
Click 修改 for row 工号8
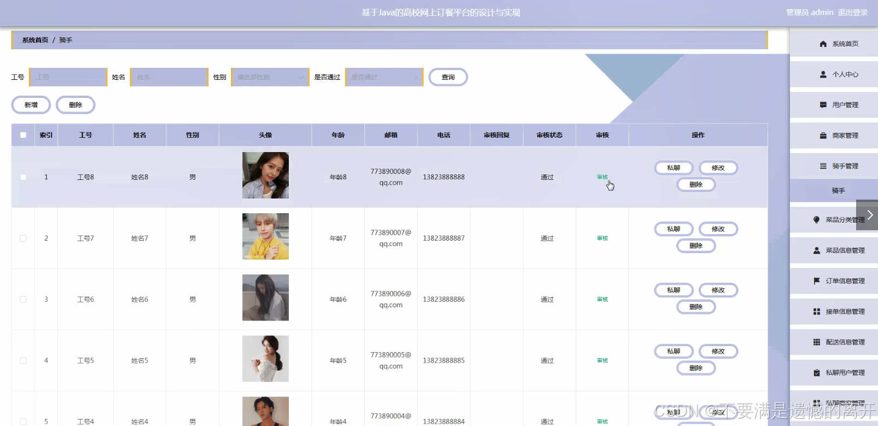[x=718, y=168]
